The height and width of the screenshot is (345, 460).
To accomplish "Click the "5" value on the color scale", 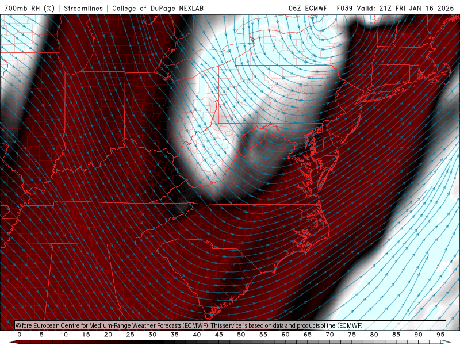I will [x=41, y=335].
